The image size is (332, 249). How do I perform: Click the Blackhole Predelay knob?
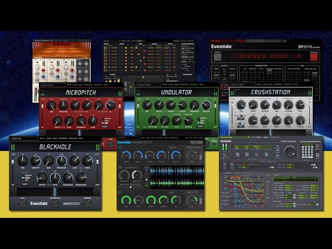pos(61,161)
